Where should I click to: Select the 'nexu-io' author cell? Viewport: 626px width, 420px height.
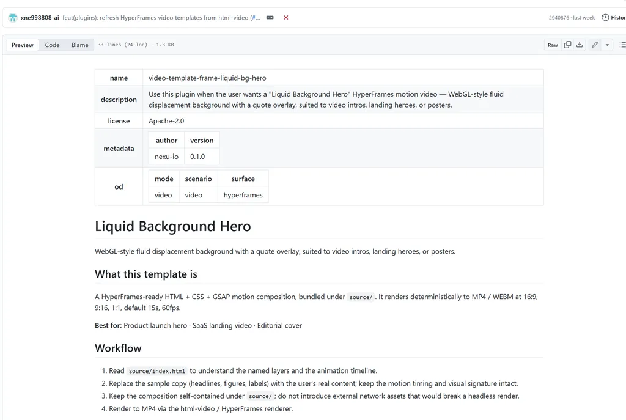click(166, 157)
